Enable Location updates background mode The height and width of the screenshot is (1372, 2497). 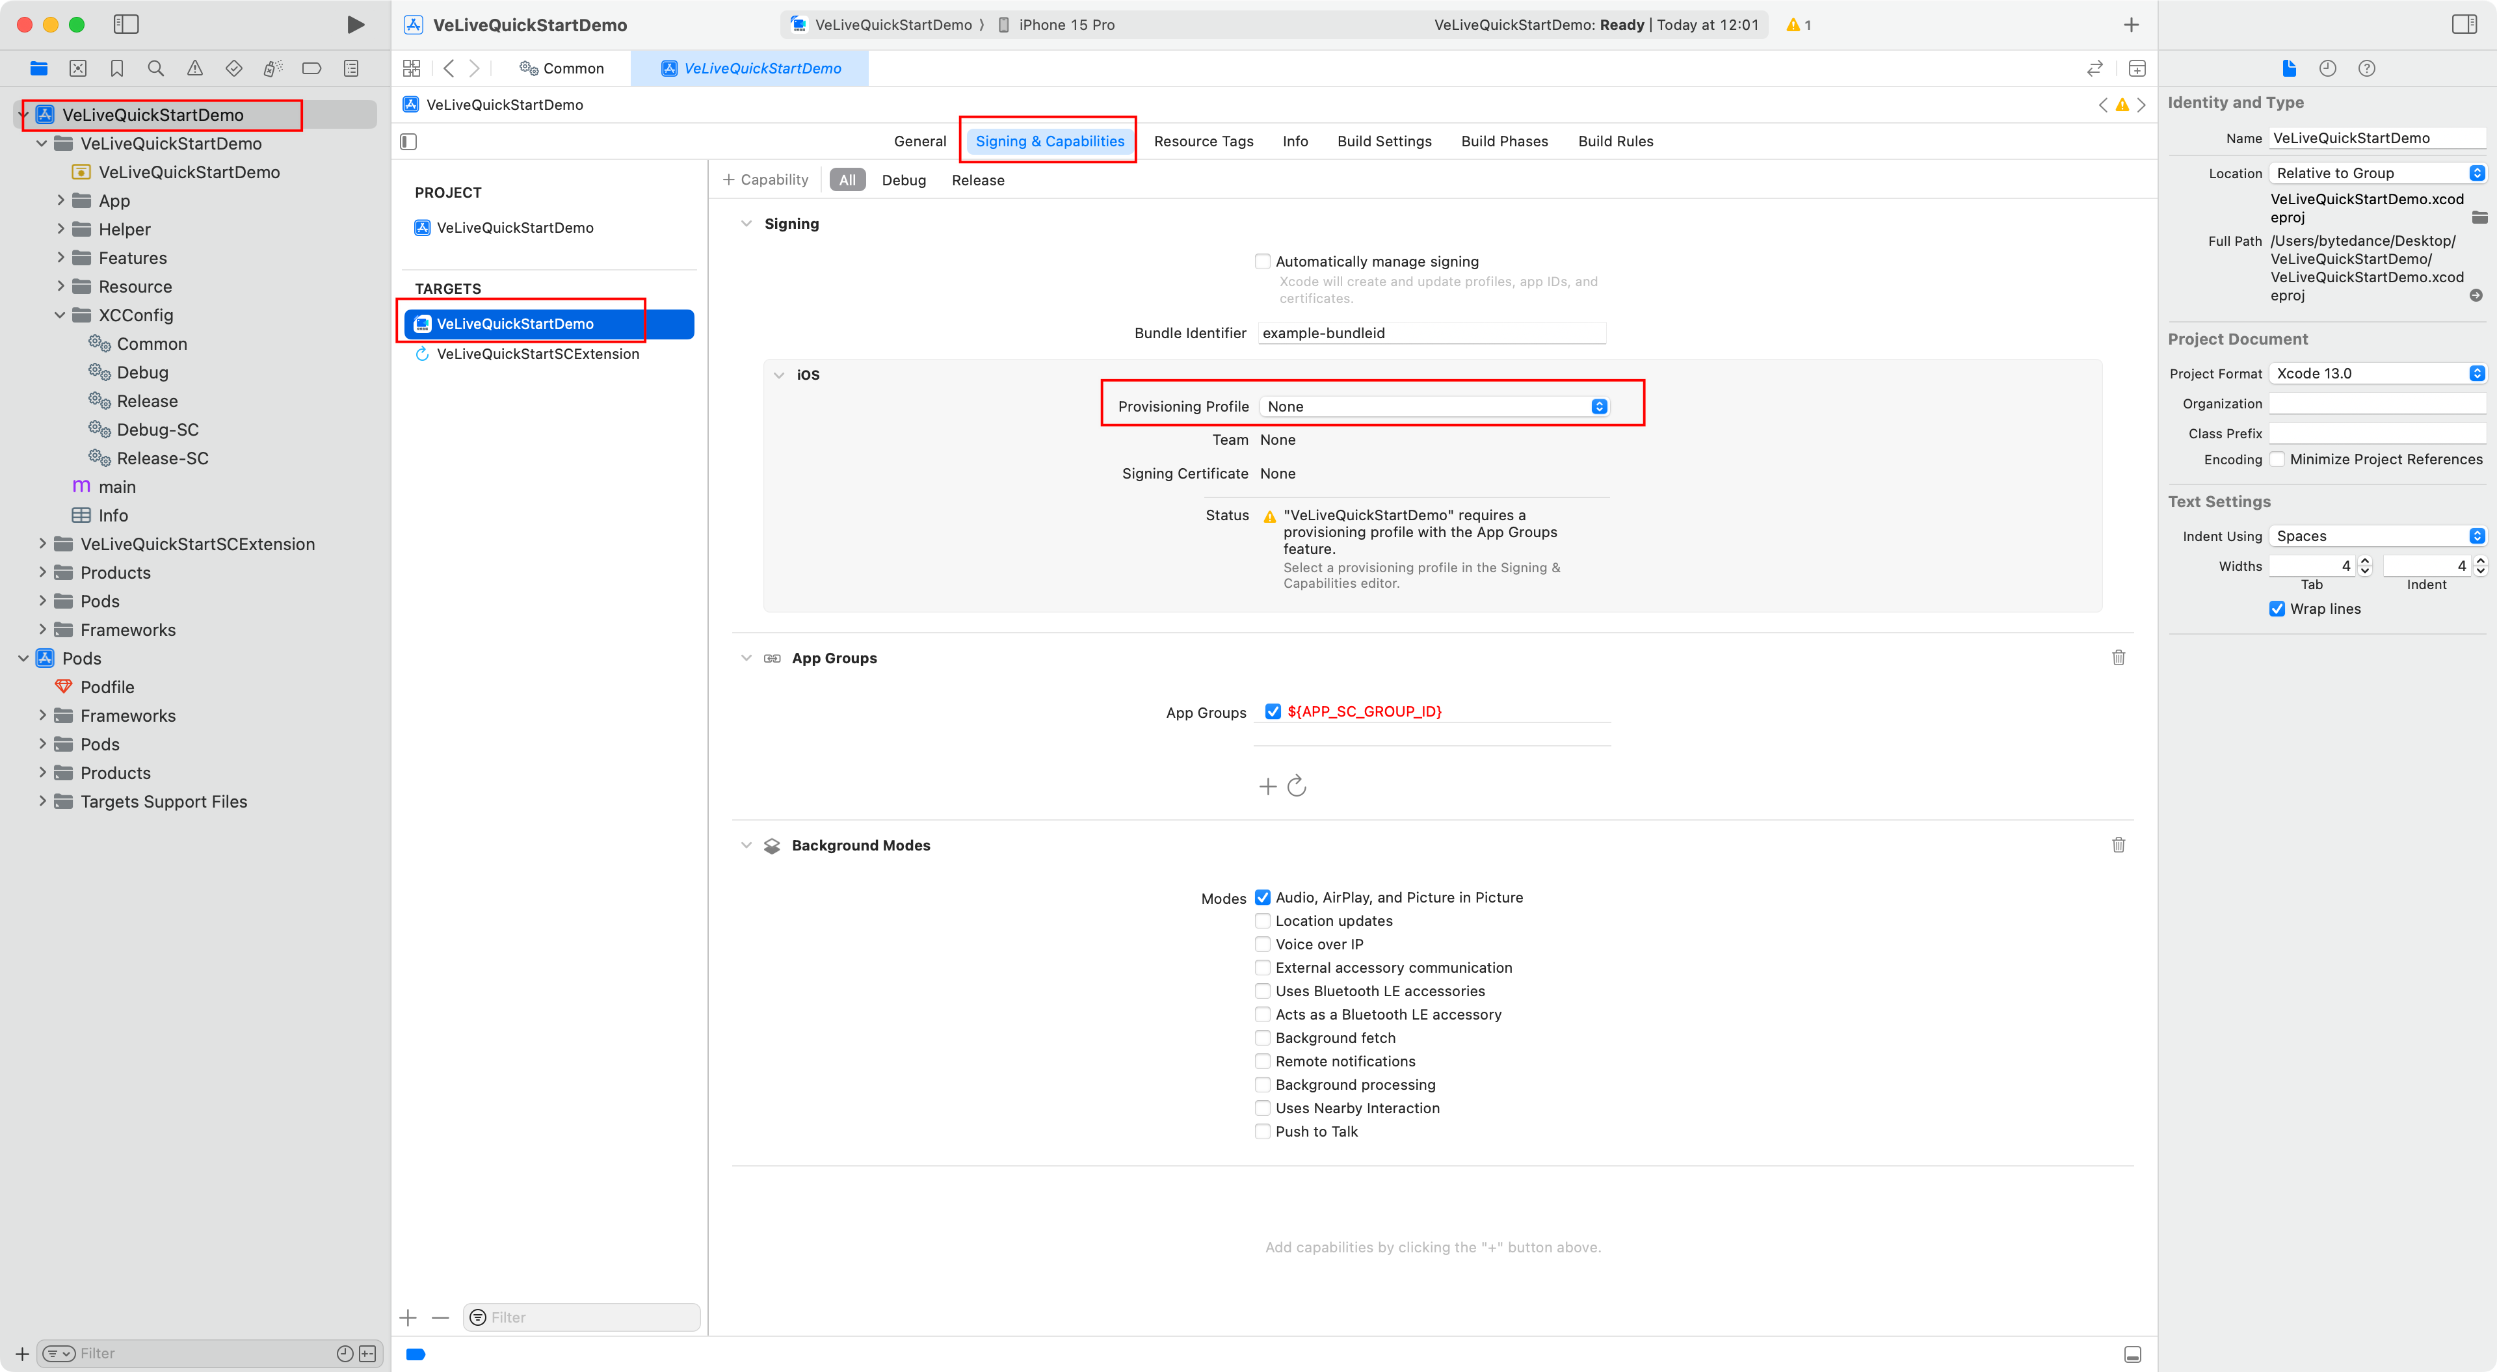(1262, 920)
